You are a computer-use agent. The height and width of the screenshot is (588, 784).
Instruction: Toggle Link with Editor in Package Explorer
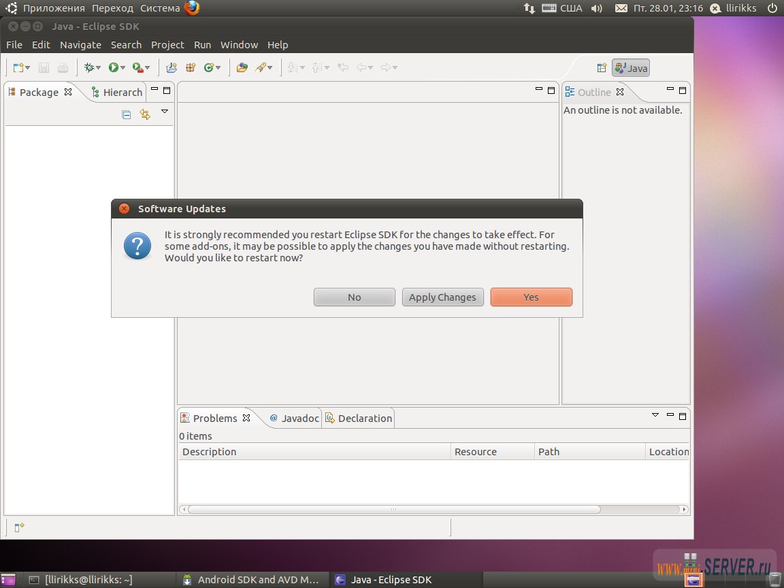tap(145, 114)
